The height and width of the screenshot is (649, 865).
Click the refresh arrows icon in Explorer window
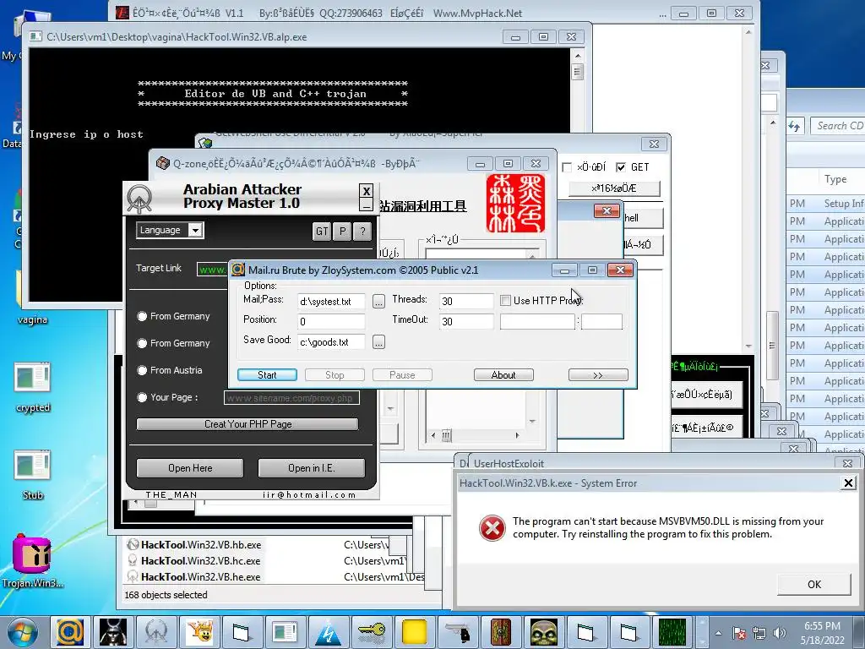(x=794, y=126)
